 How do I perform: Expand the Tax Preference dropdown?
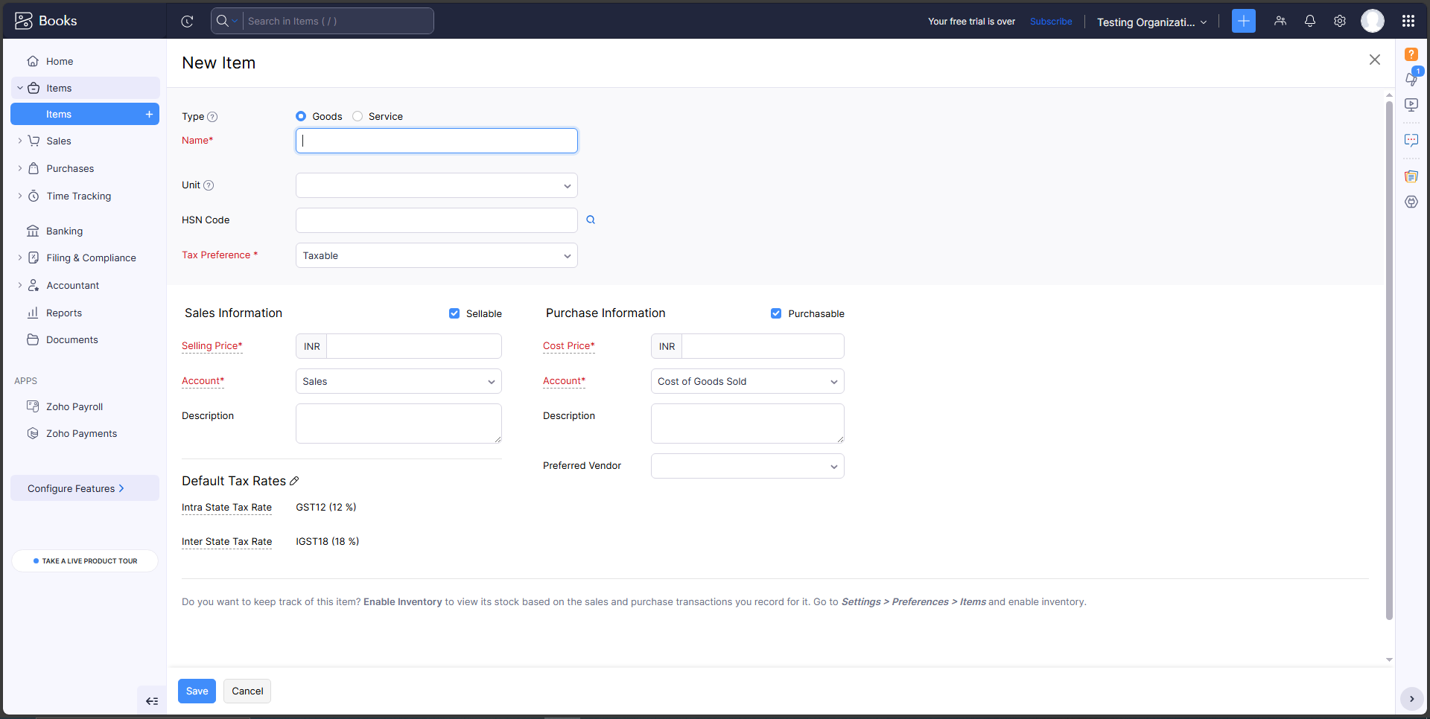[436, 255]
